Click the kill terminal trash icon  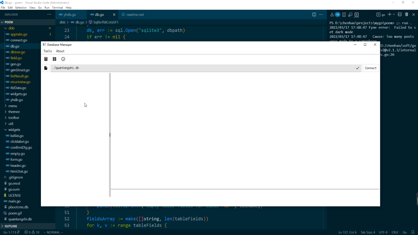tap(407, 14)
